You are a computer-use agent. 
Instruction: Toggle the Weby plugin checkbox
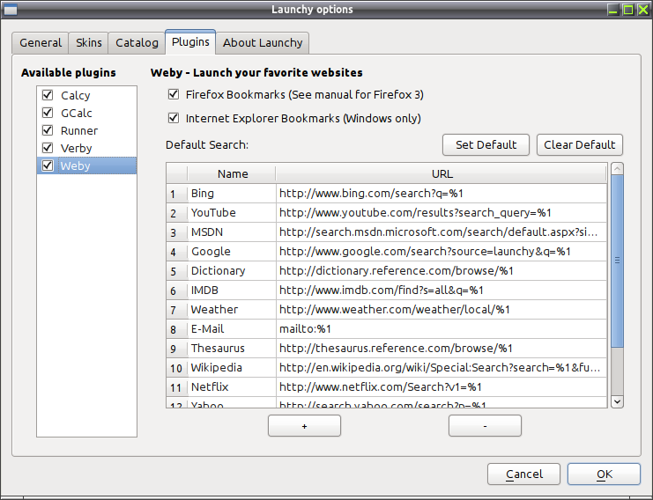(x=48, y=165)
